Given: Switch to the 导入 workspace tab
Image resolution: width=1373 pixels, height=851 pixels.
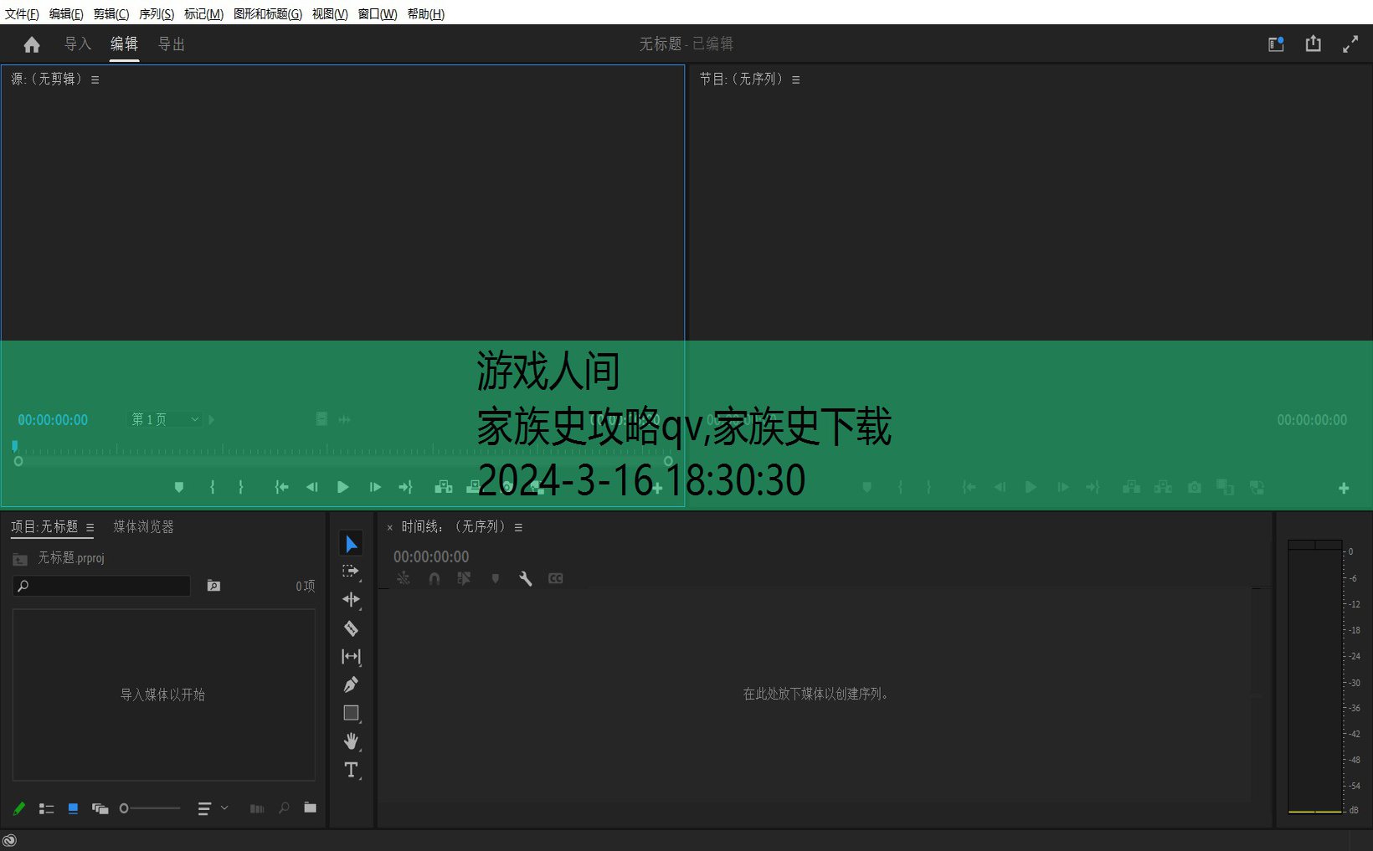Looking at the screenshot, I should pos(78,44).
